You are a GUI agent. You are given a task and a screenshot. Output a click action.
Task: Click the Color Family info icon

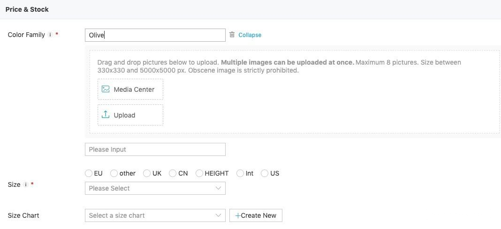[x=50, y=35]
